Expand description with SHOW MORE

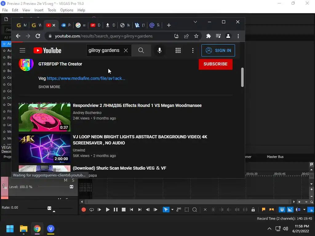(x=50, y=87)
